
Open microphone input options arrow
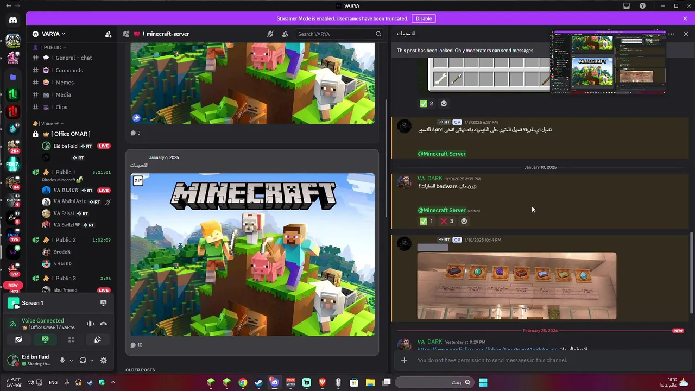click(71, 360)
